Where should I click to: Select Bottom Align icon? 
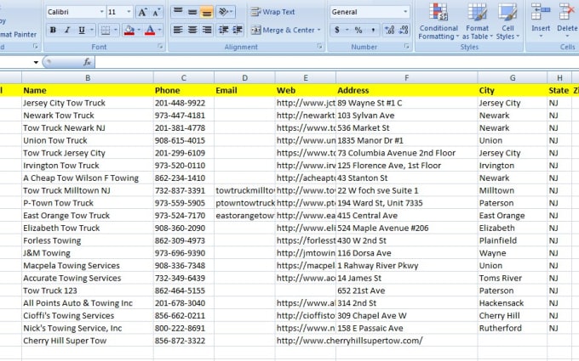coord(206,12)
